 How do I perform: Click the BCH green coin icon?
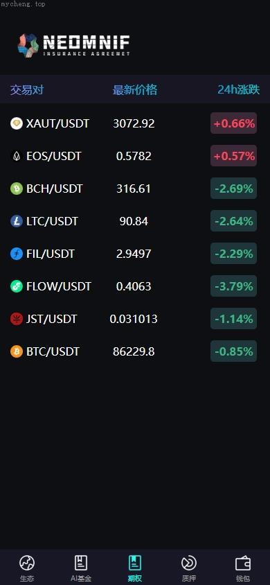pos(17,189)
